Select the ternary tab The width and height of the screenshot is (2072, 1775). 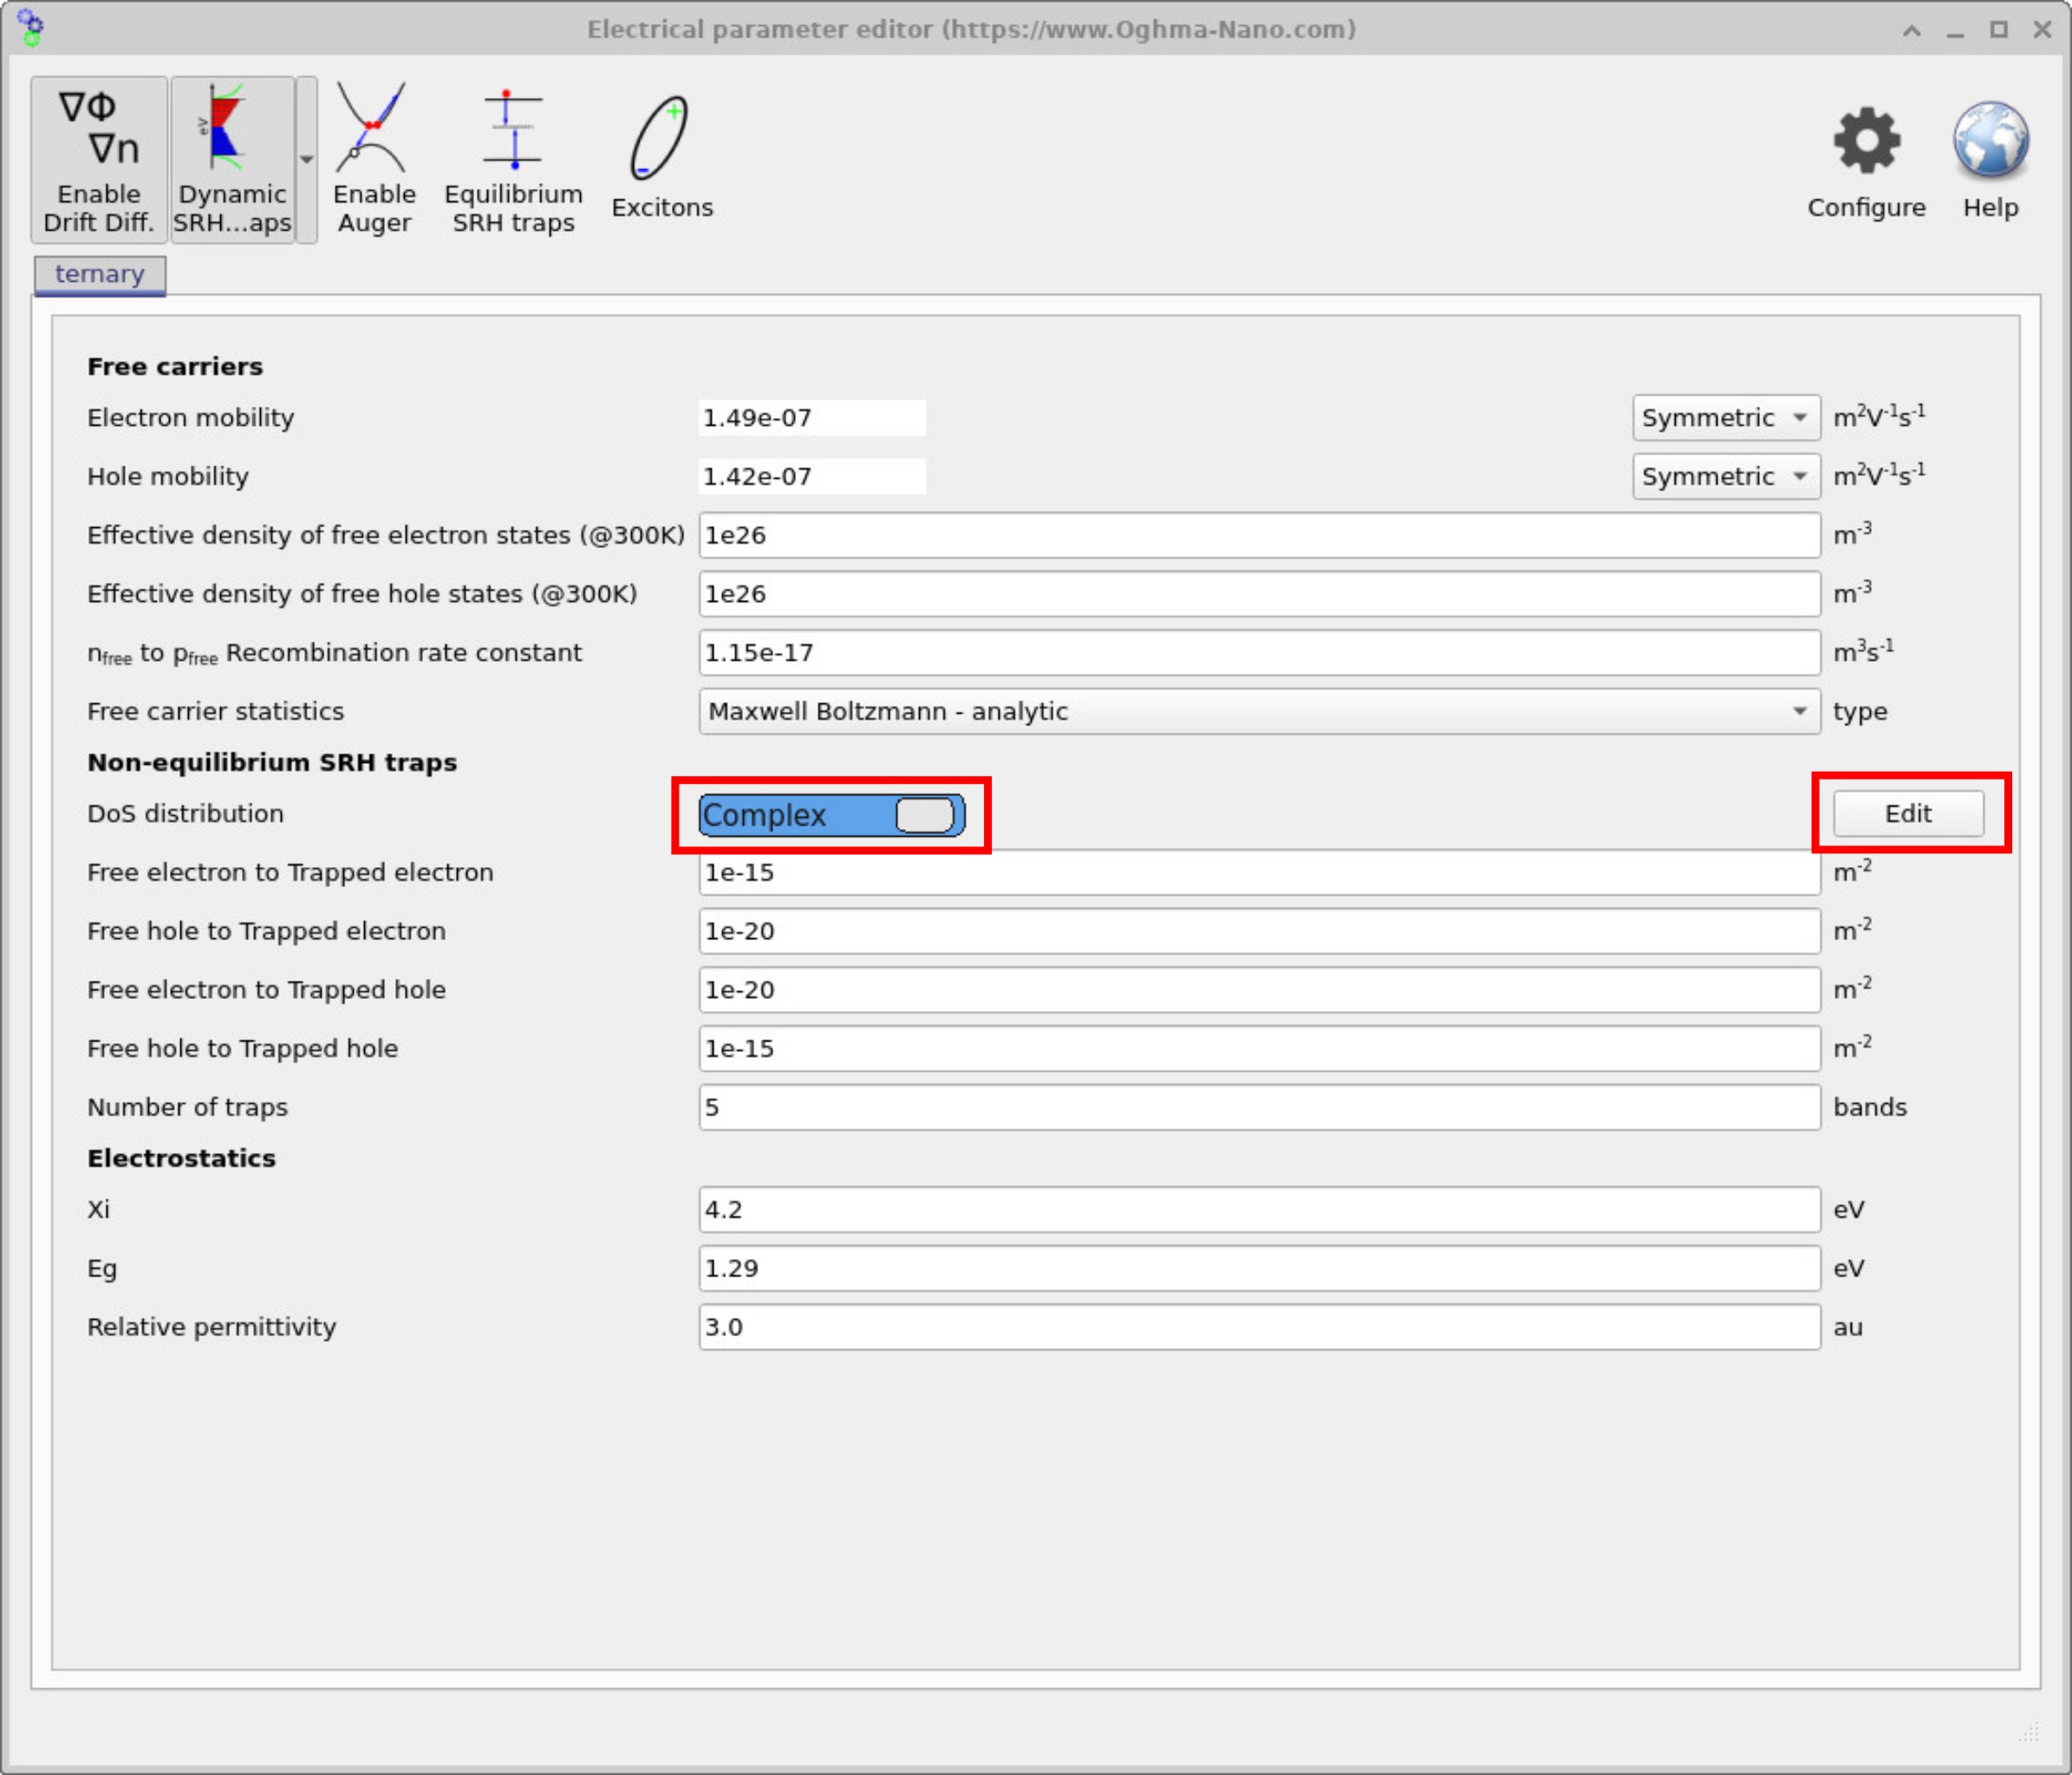point(99,274)
